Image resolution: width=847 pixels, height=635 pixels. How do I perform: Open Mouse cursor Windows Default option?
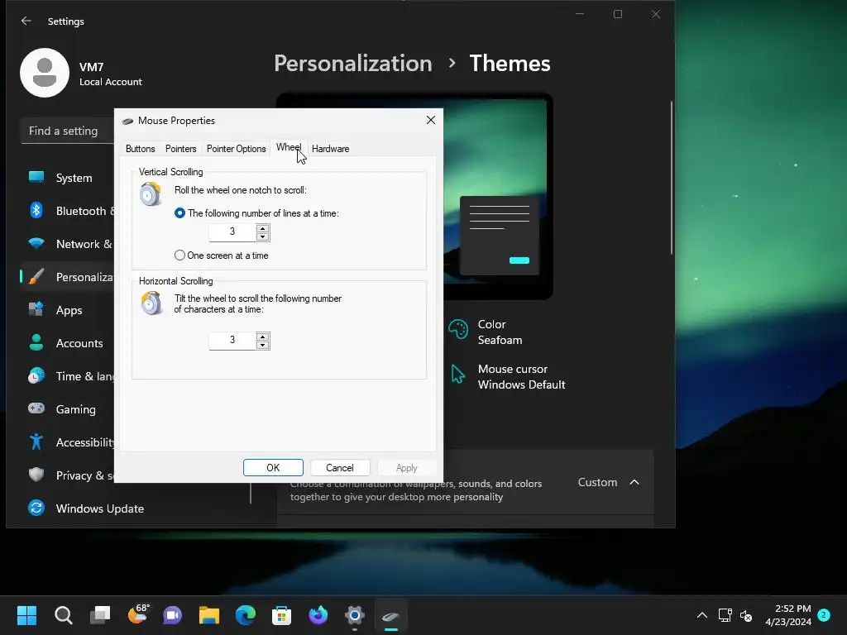coord(508,377)
